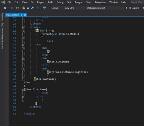Open the Edit menu
The height and width of the screenshot is (126, 144).
(16, 2)
